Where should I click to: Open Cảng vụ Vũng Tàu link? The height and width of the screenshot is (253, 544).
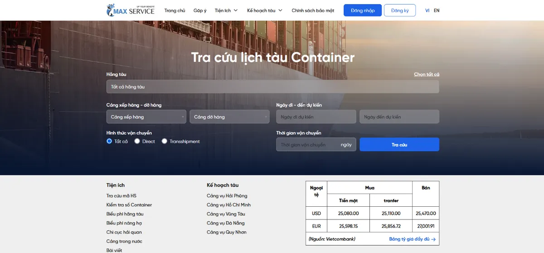coord(226,214)
